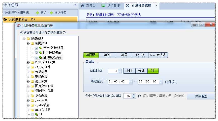
Task: Click the tag icon of 腾讯财经新闻
Action: pos(41,57)
